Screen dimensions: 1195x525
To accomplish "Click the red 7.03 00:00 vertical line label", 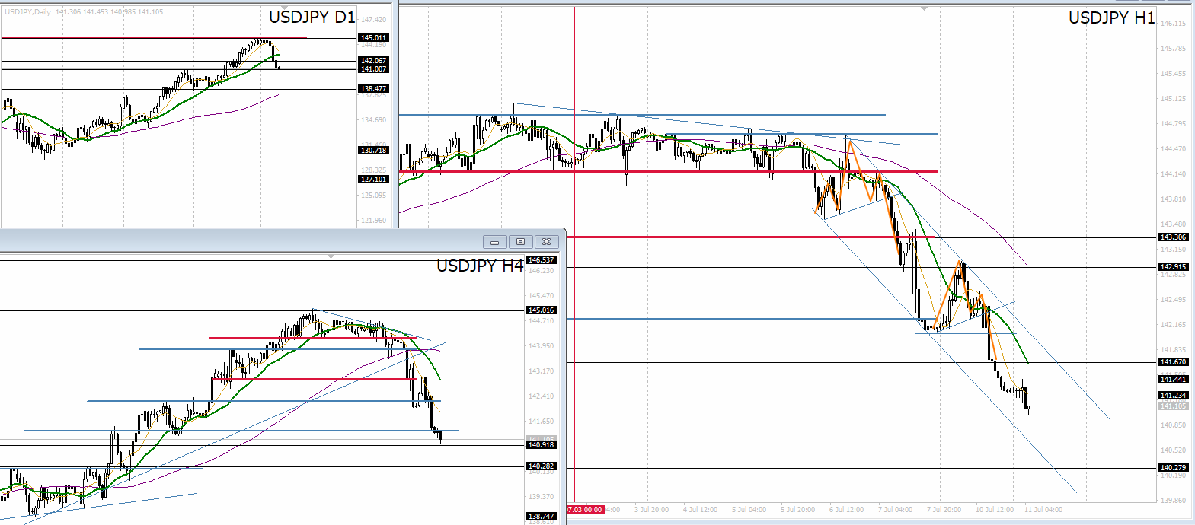I will point(585,509).
